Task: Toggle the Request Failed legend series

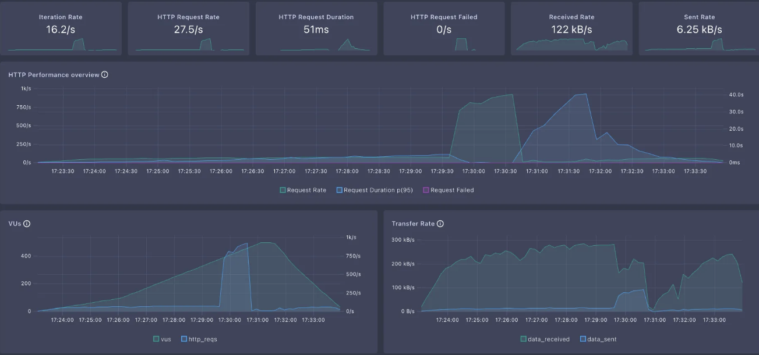Action: 448,190
